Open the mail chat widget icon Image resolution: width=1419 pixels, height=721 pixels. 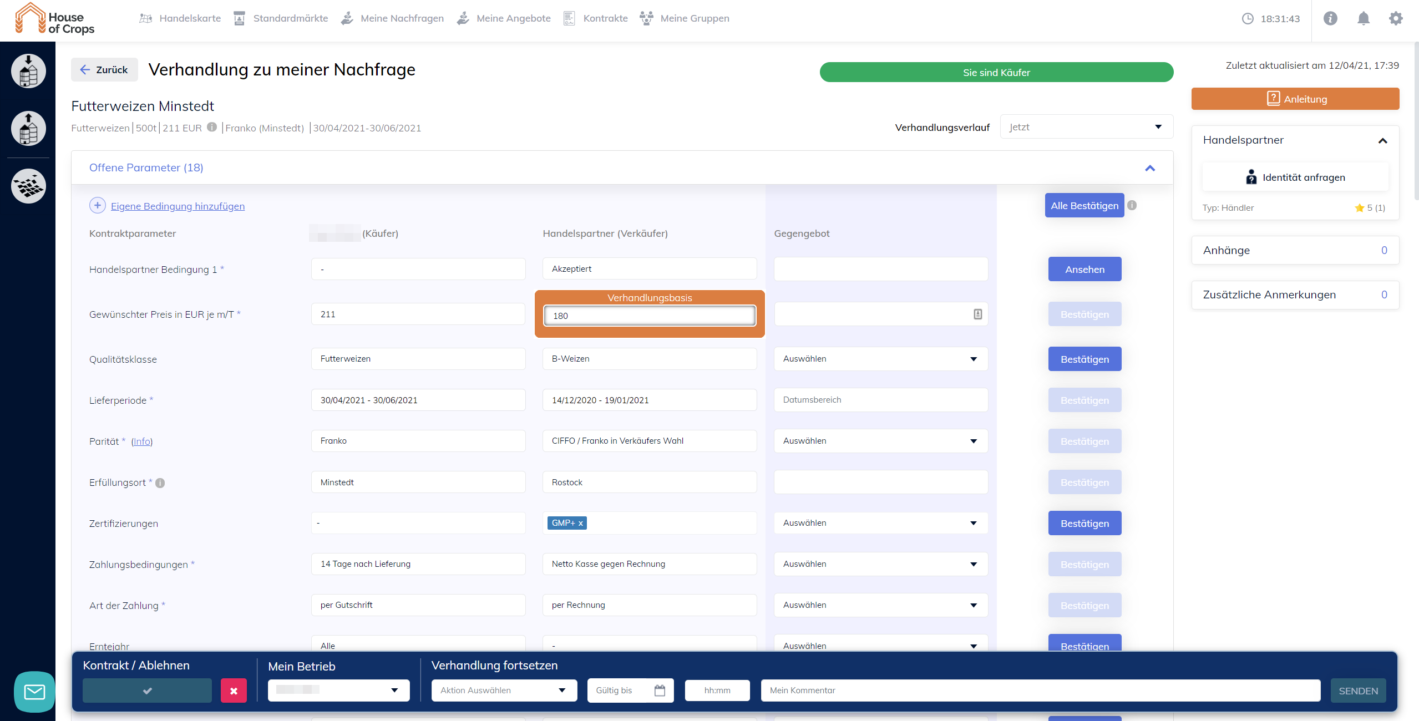click(x=34, y=692)
